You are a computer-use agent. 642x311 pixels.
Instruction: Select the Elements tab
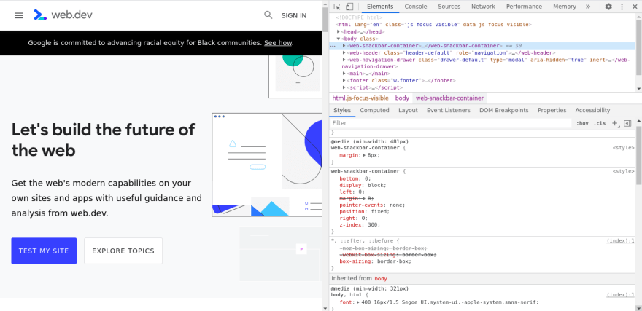tap(380, 7)
